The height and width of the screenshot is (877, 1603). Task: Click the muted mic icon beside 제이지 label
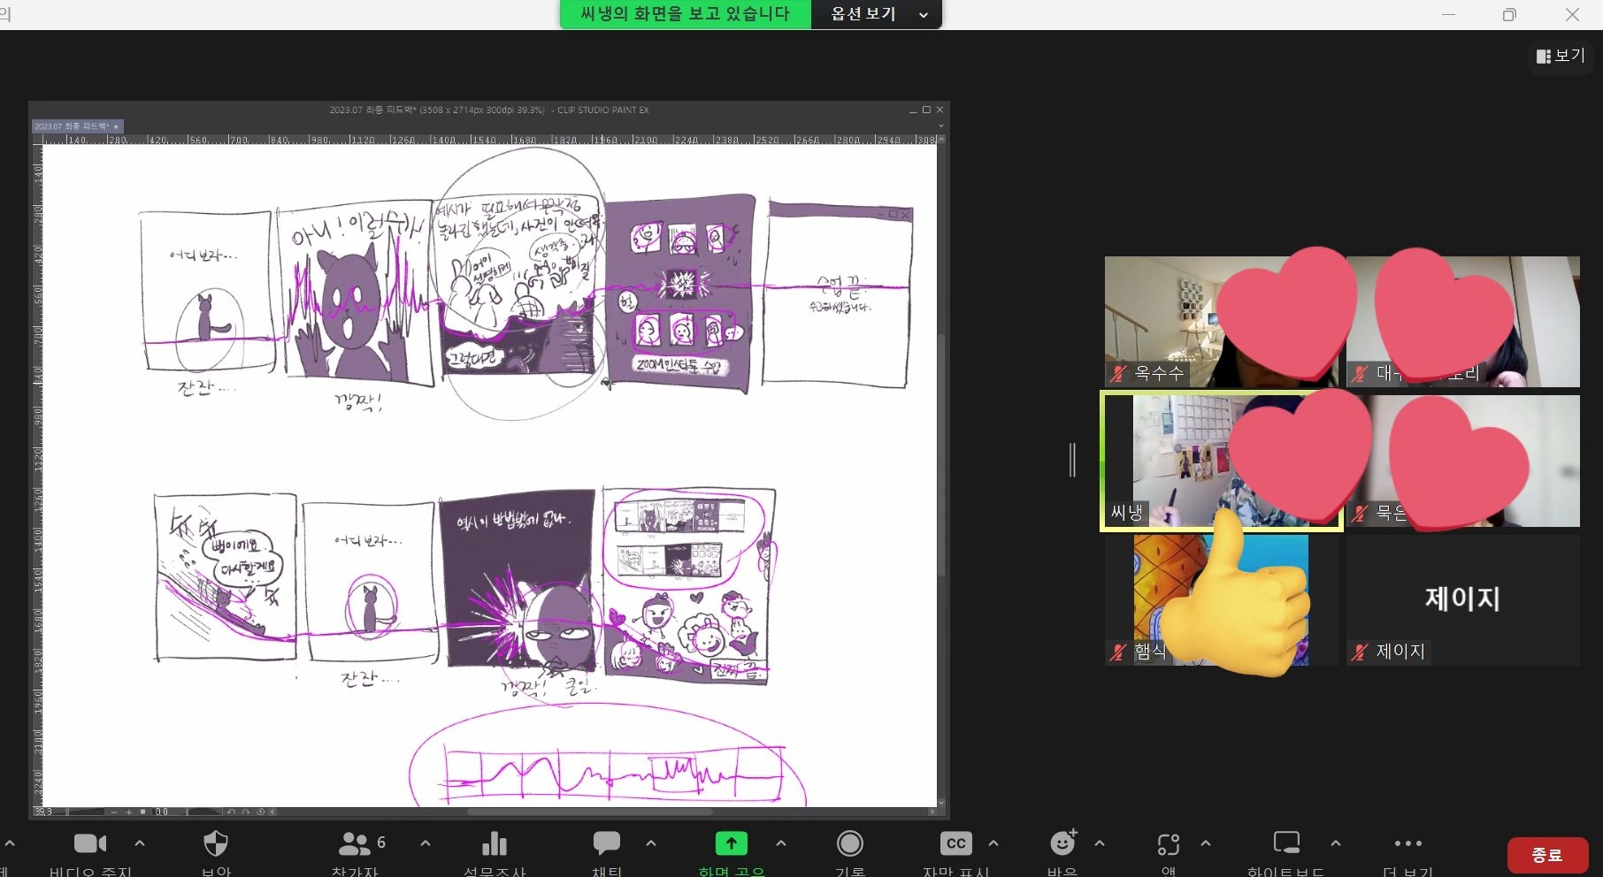[1361, 652]
